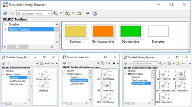192x107 pixels.
Task: Select the APU - Discrete block
Action: point(164,75)
